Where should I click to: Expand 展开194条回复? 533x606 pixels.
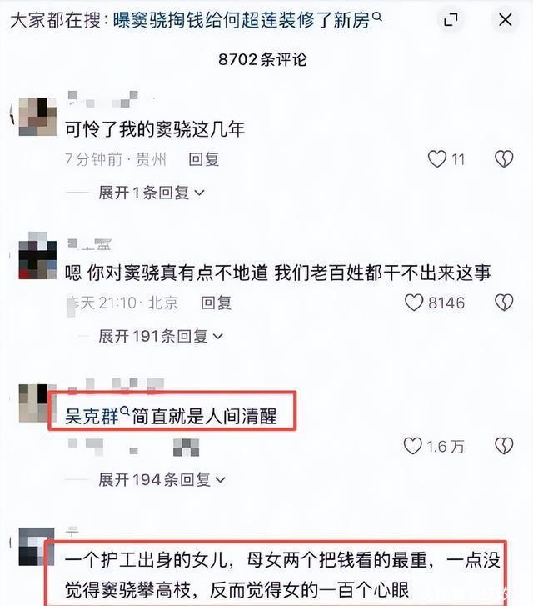point(162,479)
